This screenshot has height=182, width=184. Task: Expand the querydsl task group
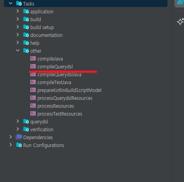(18, 121)
